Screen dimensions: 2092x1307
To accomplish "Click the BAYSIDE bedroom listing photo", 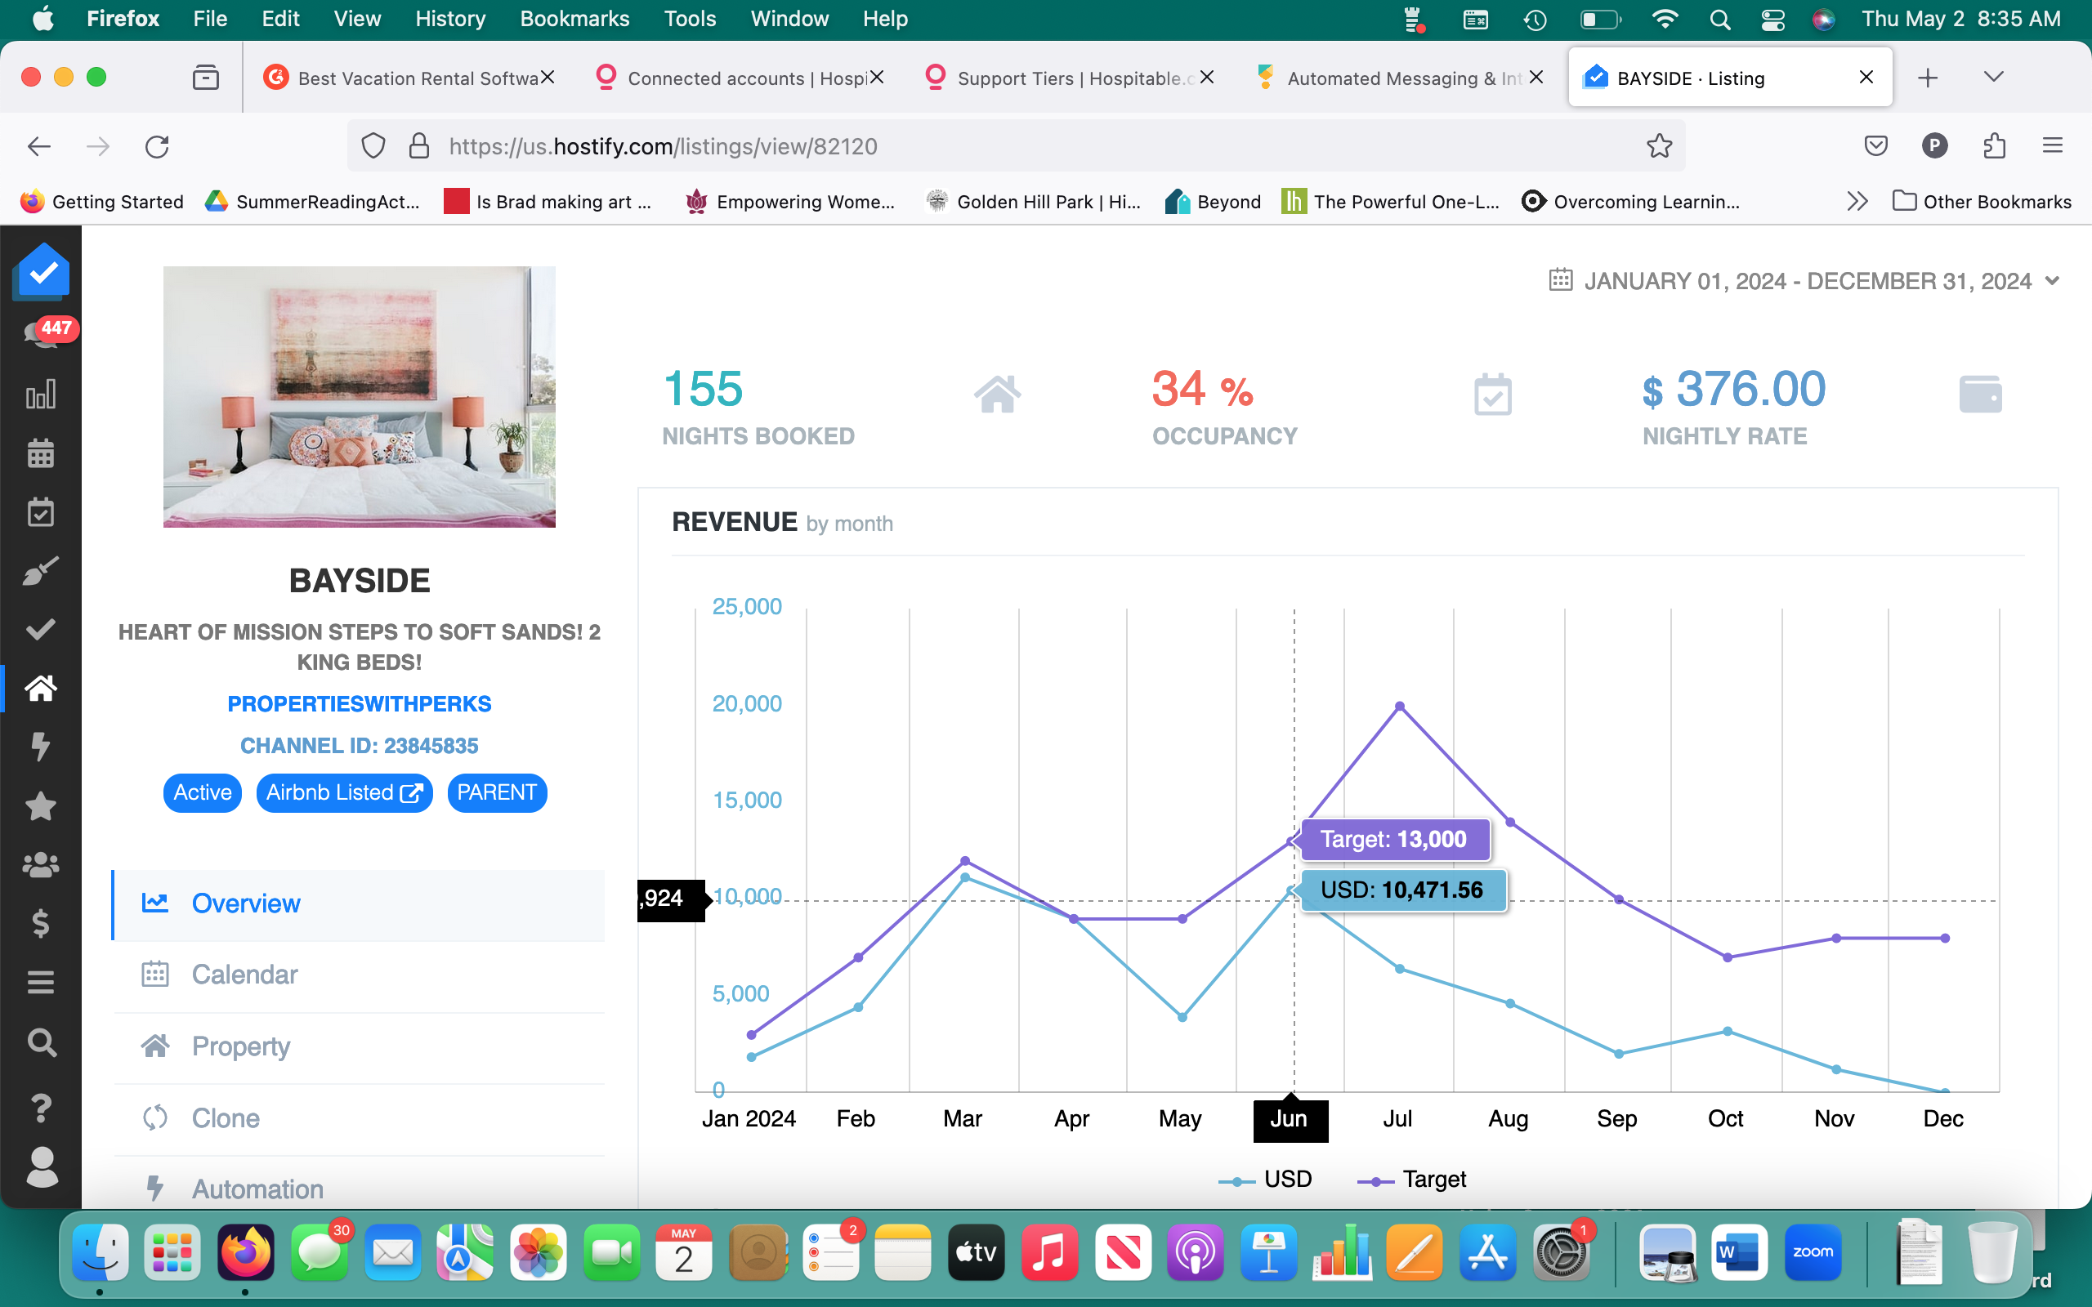I will [x=359, y=397].
